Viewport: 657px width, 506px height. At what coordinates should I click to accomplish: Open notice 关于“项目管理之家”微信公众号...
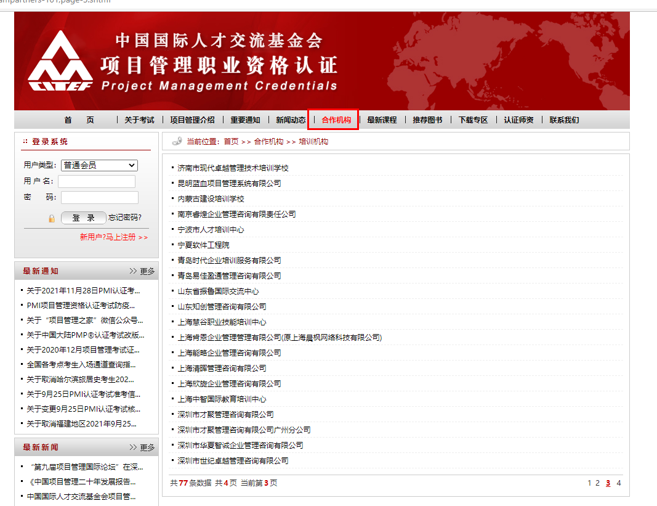click(x=84, y=320)
